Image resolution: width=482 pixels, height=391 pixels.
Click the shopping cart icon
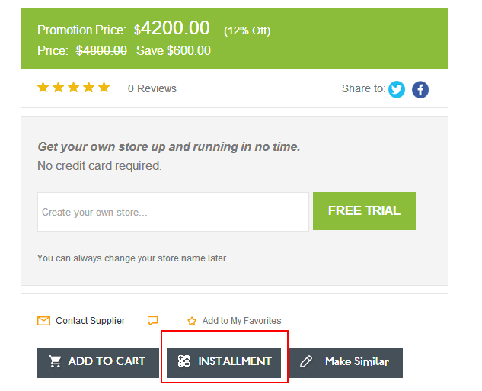[x=56, y=361]
